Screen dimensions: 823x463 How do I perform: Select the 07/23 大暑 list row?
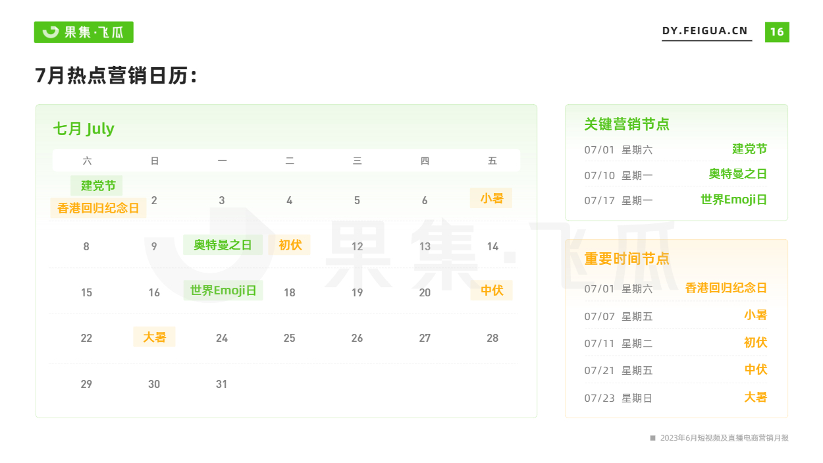click(676, 398)
